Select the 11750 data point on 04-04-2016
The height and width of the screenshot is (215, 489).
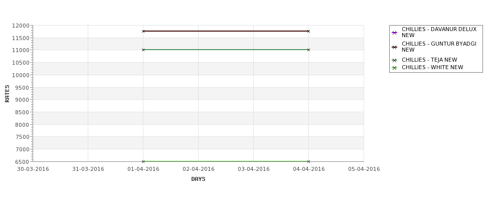click(308, 31)
